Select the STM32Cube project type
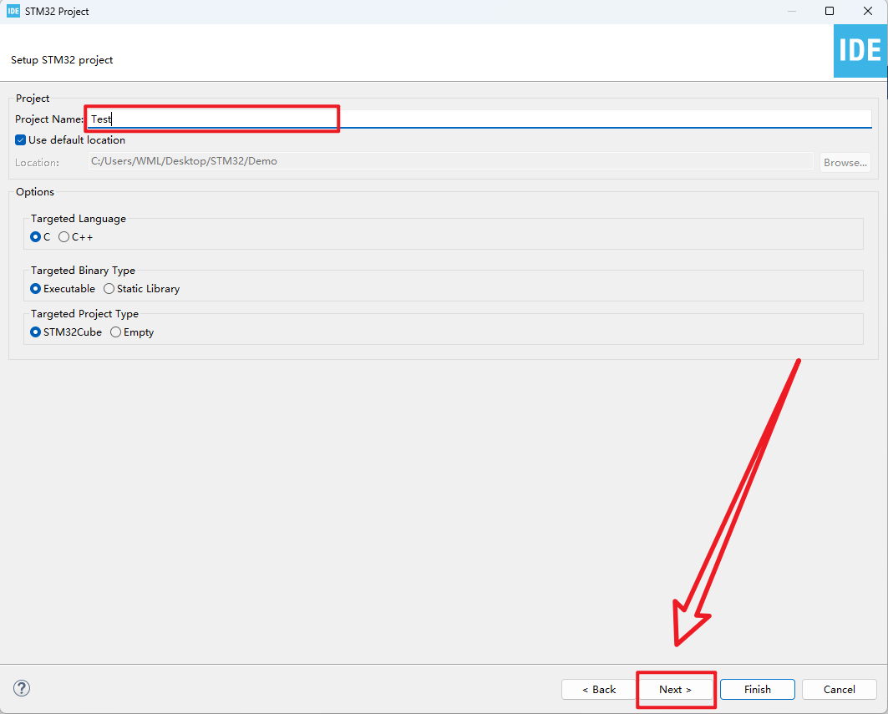This screenshot has width=888, height=714. pos(36,332)
